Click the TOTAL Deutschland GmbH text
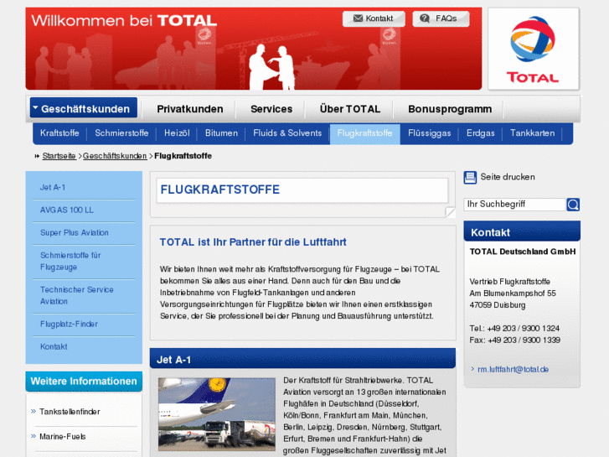609x457 pixels. tap(523, 252)
